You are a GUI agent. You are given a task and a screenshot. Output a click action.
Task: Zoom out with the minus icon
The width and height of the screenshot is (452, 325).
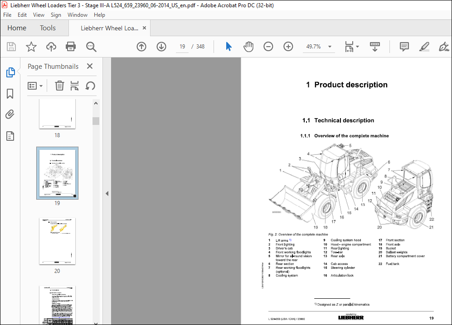(268, 47)
